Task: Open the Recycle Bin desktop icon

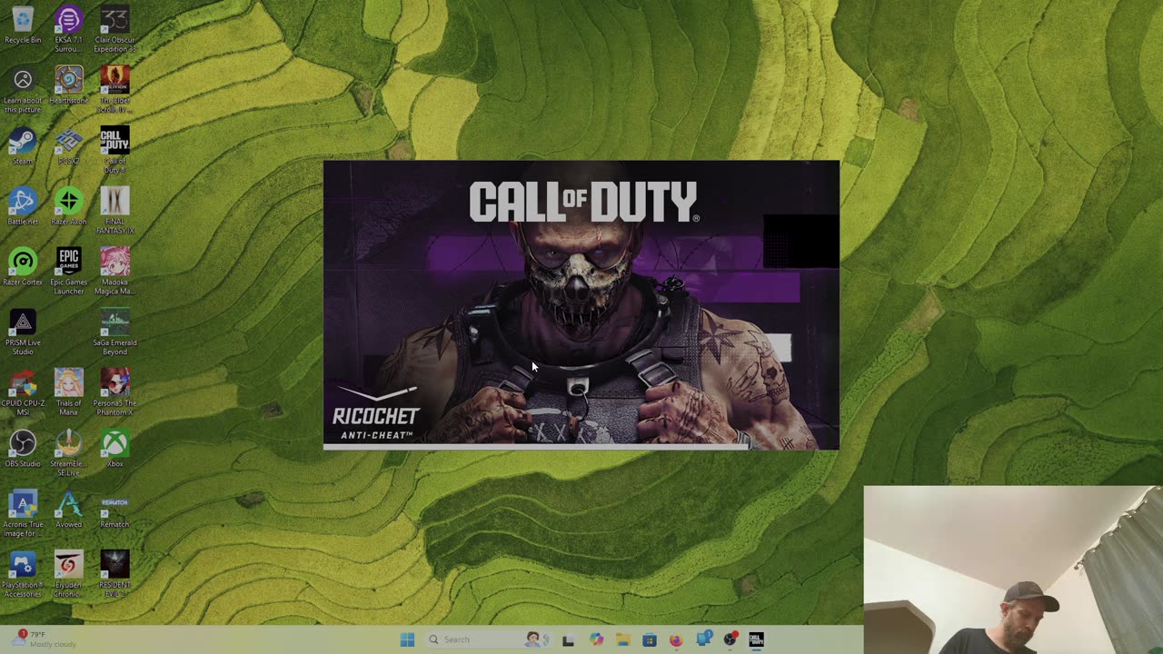Action: (x=23, y=25)
